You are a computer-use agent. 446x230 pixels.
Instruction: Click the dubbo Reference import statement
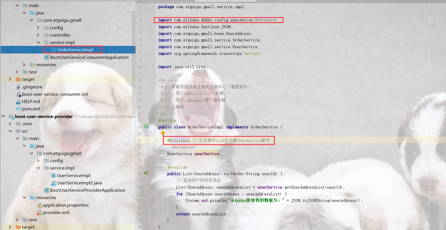coord(217,20)
